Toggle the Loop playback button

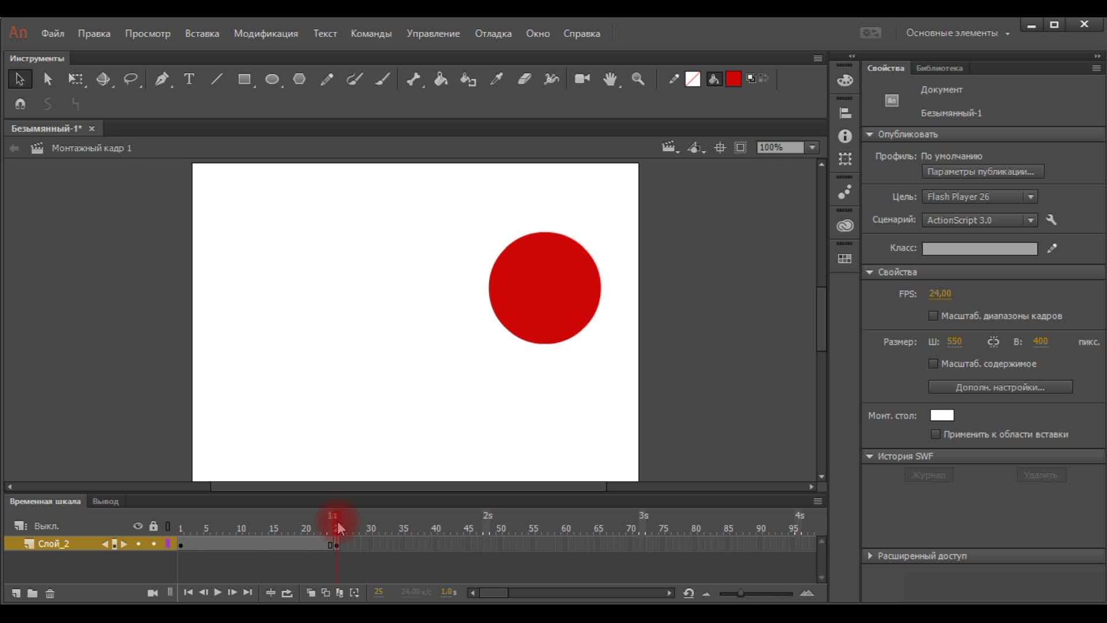click(287, 592)
